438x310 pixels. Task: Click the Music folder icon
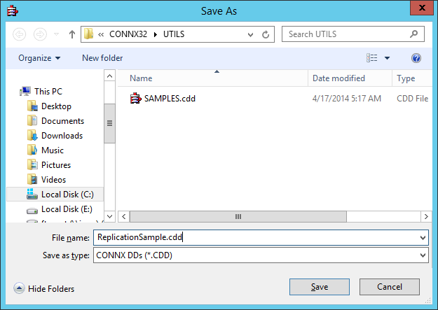32,150
